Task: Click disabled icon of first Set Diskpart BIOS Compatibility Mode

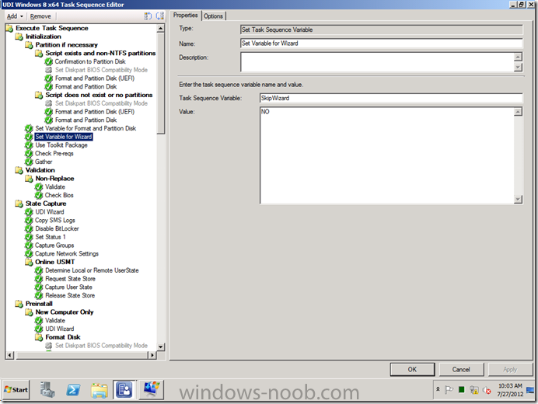Action: 49,70
